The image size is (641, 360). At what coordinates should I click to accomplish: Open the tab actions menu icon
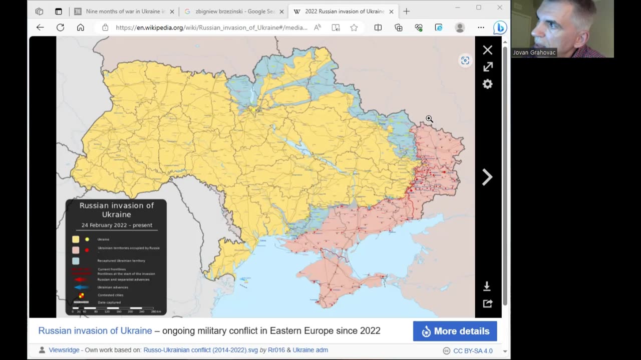(59, 11)
